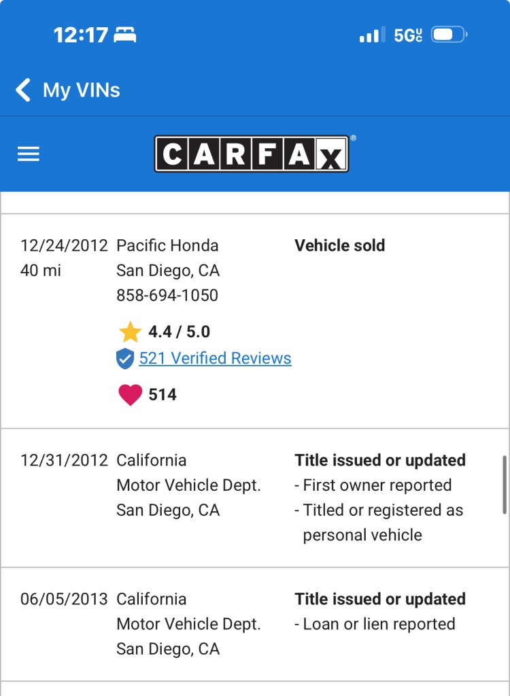Tap the 12/31/2012 Title issued entry
Viewport: 510px width, 696px height.
(x=379, y=460)
